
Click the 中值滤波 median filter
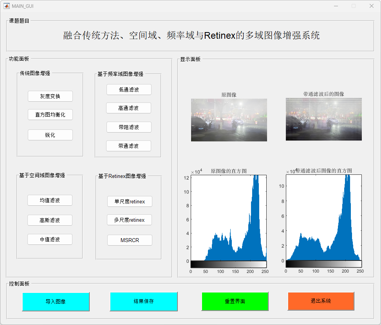click(50, 239)
